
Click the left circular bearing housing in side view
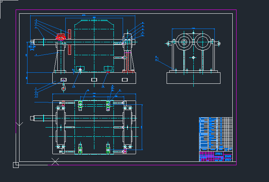coord(184,42)
